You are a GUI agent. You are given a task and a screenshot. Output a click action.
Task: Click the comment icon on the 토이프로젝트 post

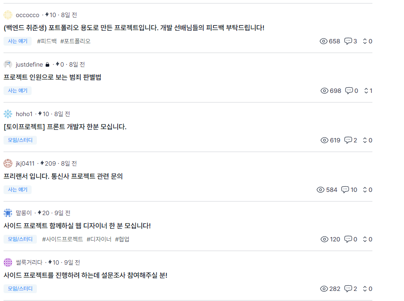pos(348,140)
